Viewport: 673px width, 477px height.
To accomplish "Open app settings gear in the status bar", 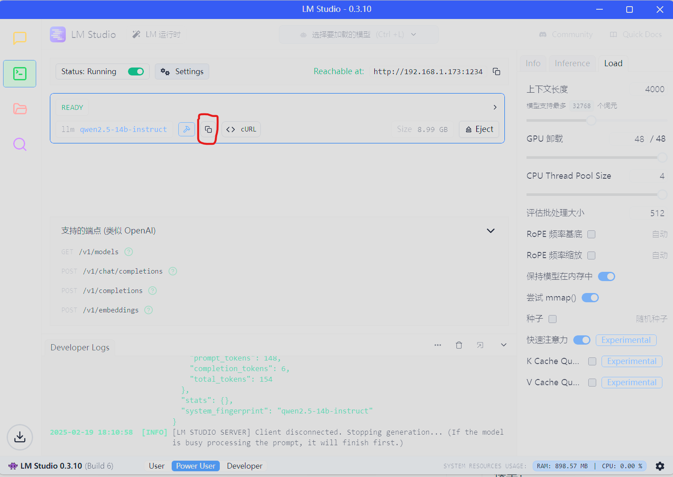I will [660, 466].
